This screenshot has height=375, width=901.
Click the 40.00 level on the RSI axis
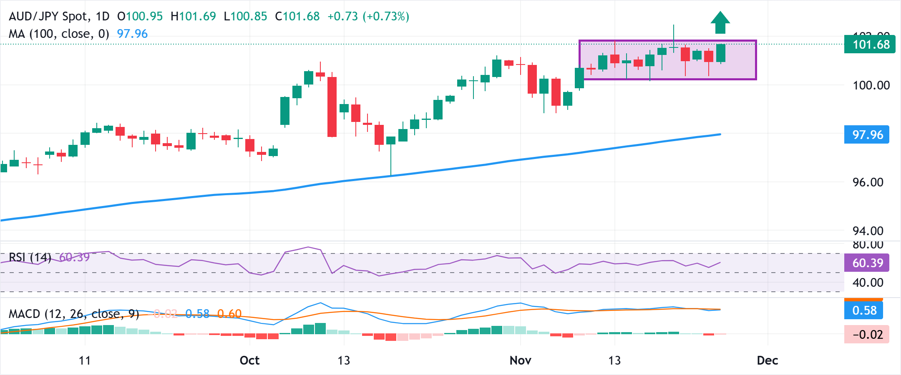[868, 283]
